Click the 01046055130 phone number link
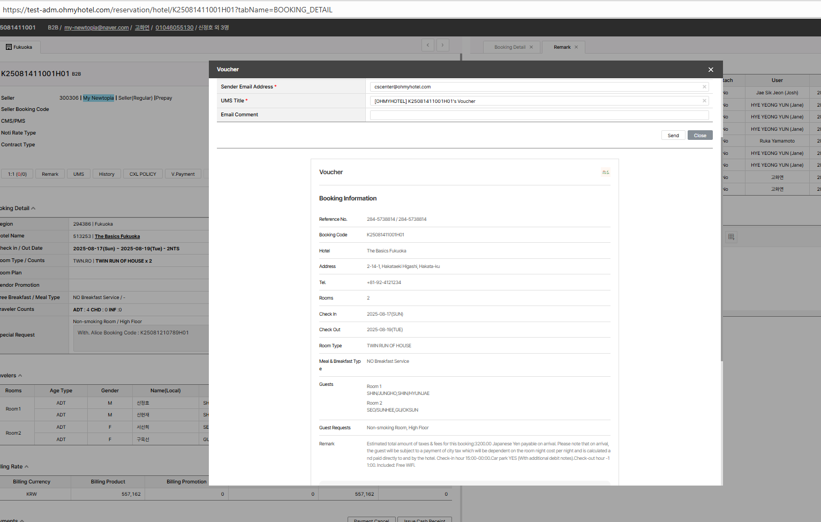 pyautogui.click(x=175, y=28)
